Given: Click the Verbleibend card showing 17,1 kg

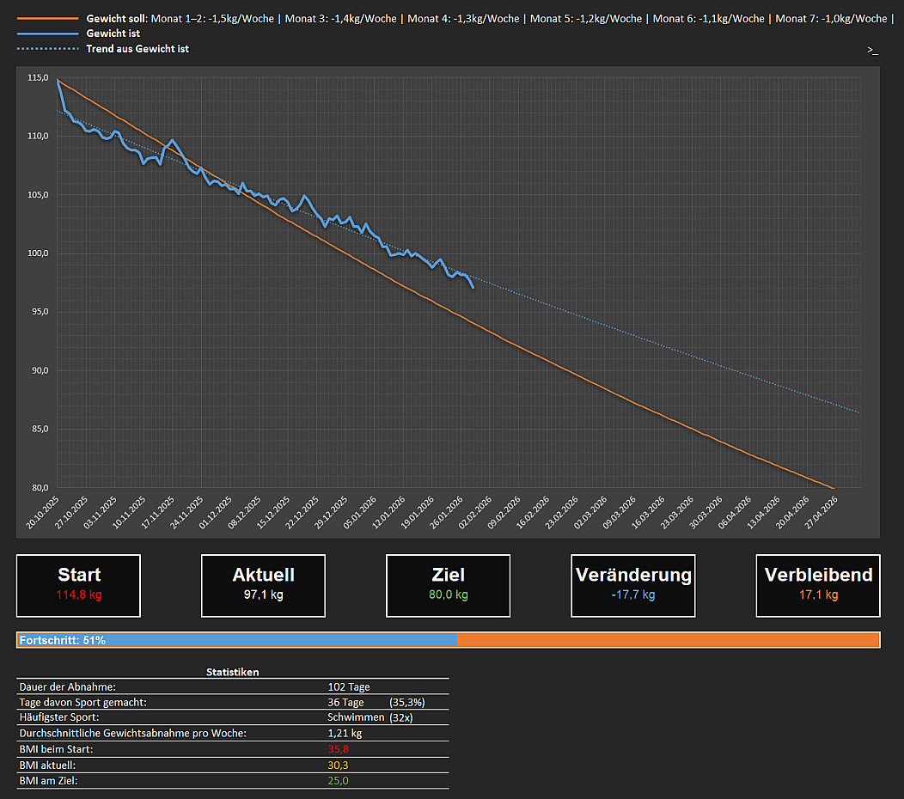Looking at the screenshot, I should pyautogui.click(x=818, y=585).
